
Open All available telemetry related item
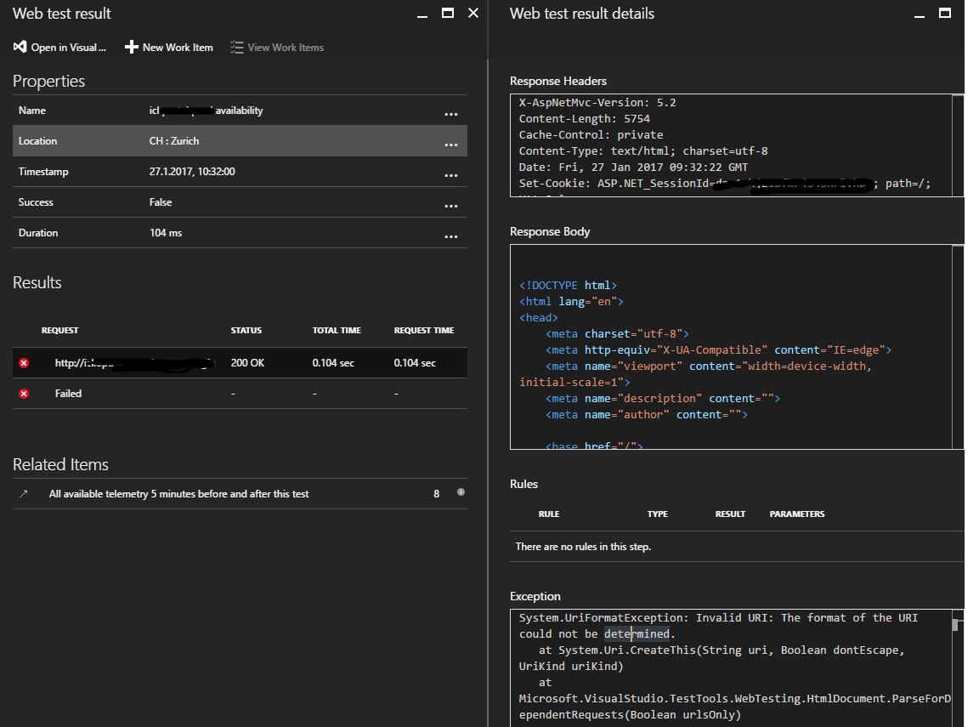pyautogui.click(x=240, y=493)
